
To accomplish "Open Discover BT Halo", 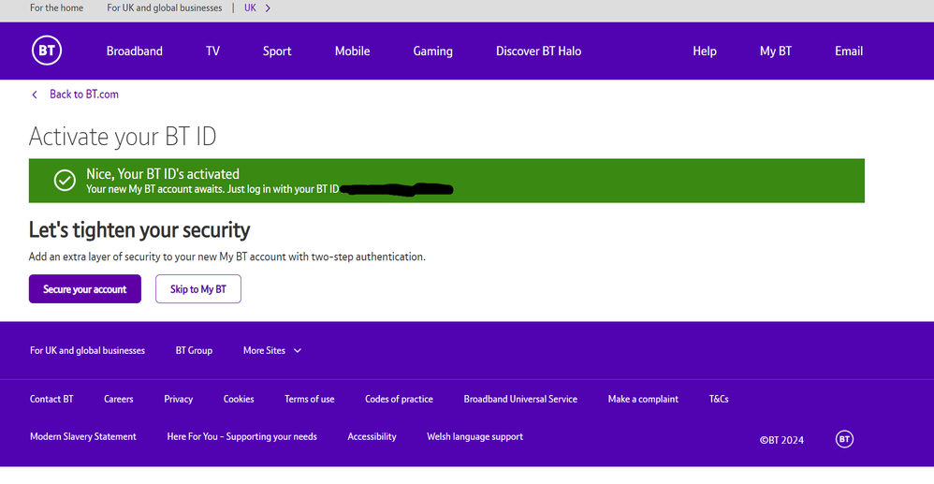I will point(538,51).
